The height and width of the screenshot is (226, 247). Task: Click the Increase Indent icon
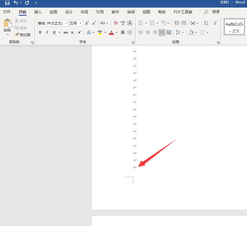184,23
